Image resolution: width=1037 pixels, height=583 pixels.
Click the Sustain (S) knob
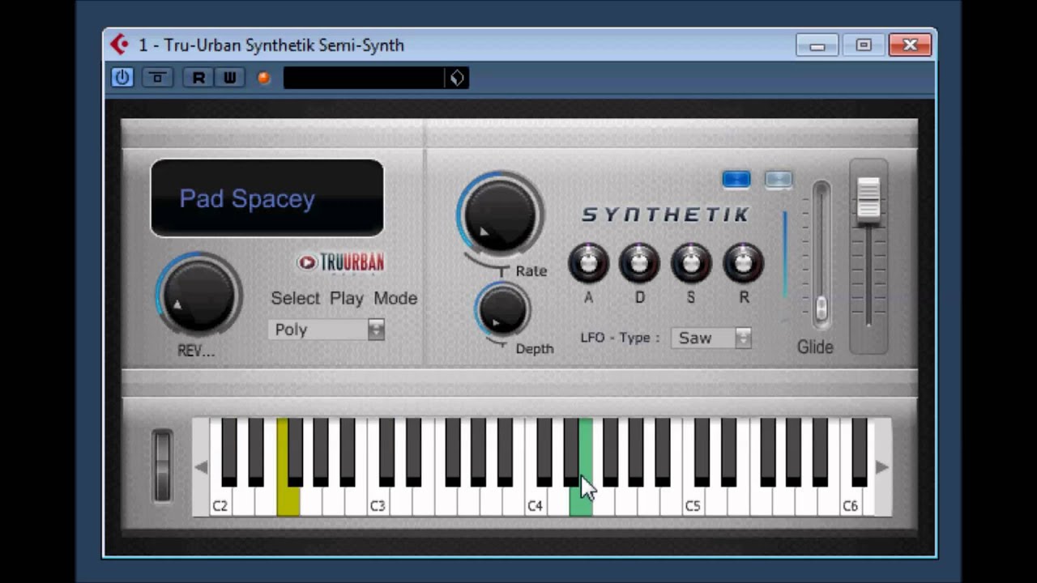(x=691, y=262)
